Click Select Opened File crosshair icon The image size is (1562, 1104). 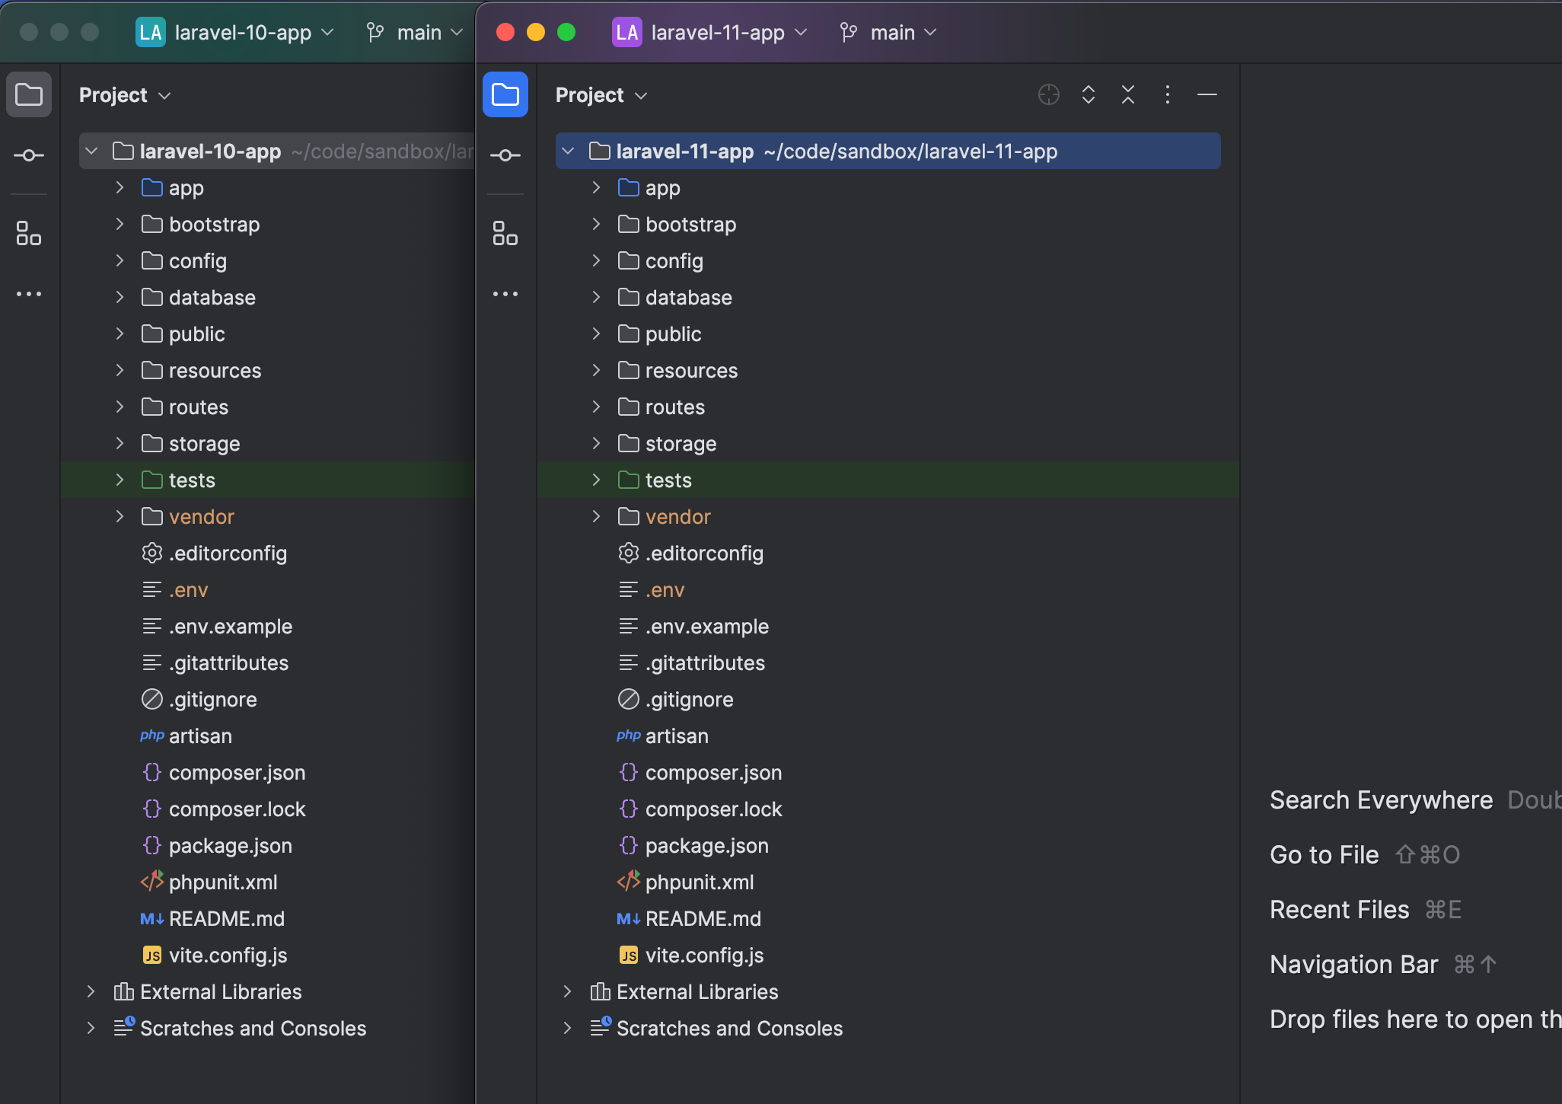(x=1049, y=94)
